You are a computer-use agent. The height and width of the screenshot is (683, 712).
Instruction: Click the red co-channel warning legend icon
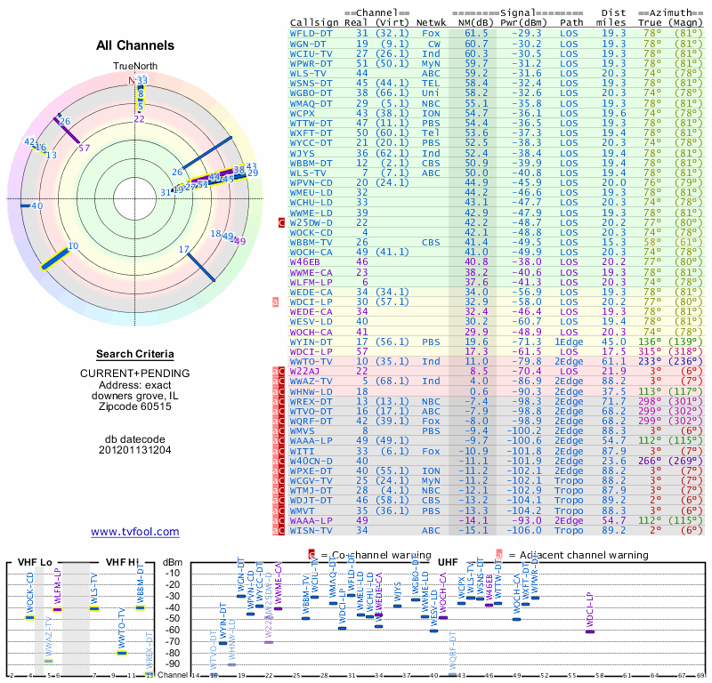[x=311, y=554]
